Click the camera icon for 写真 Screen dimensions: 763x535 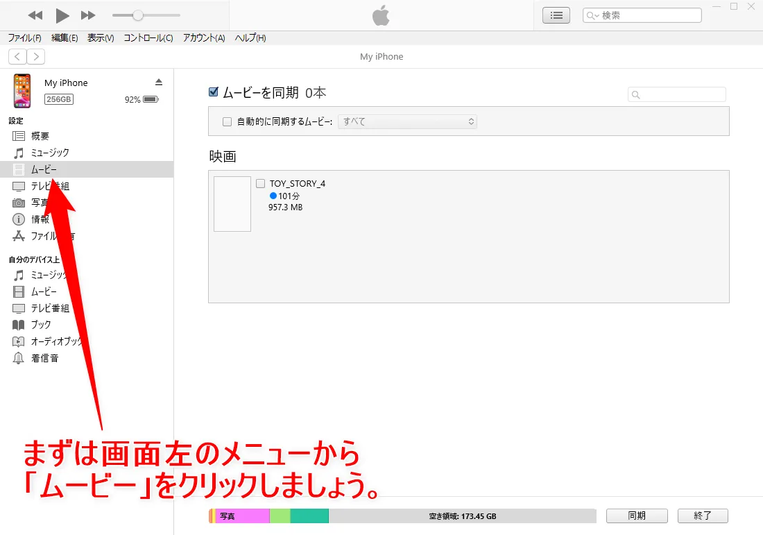coord(19,203)
